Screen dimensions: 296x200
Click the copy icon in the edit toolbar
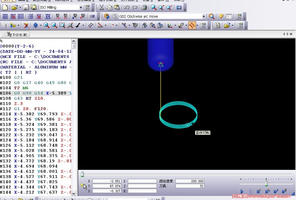click(x=109, y=7)
